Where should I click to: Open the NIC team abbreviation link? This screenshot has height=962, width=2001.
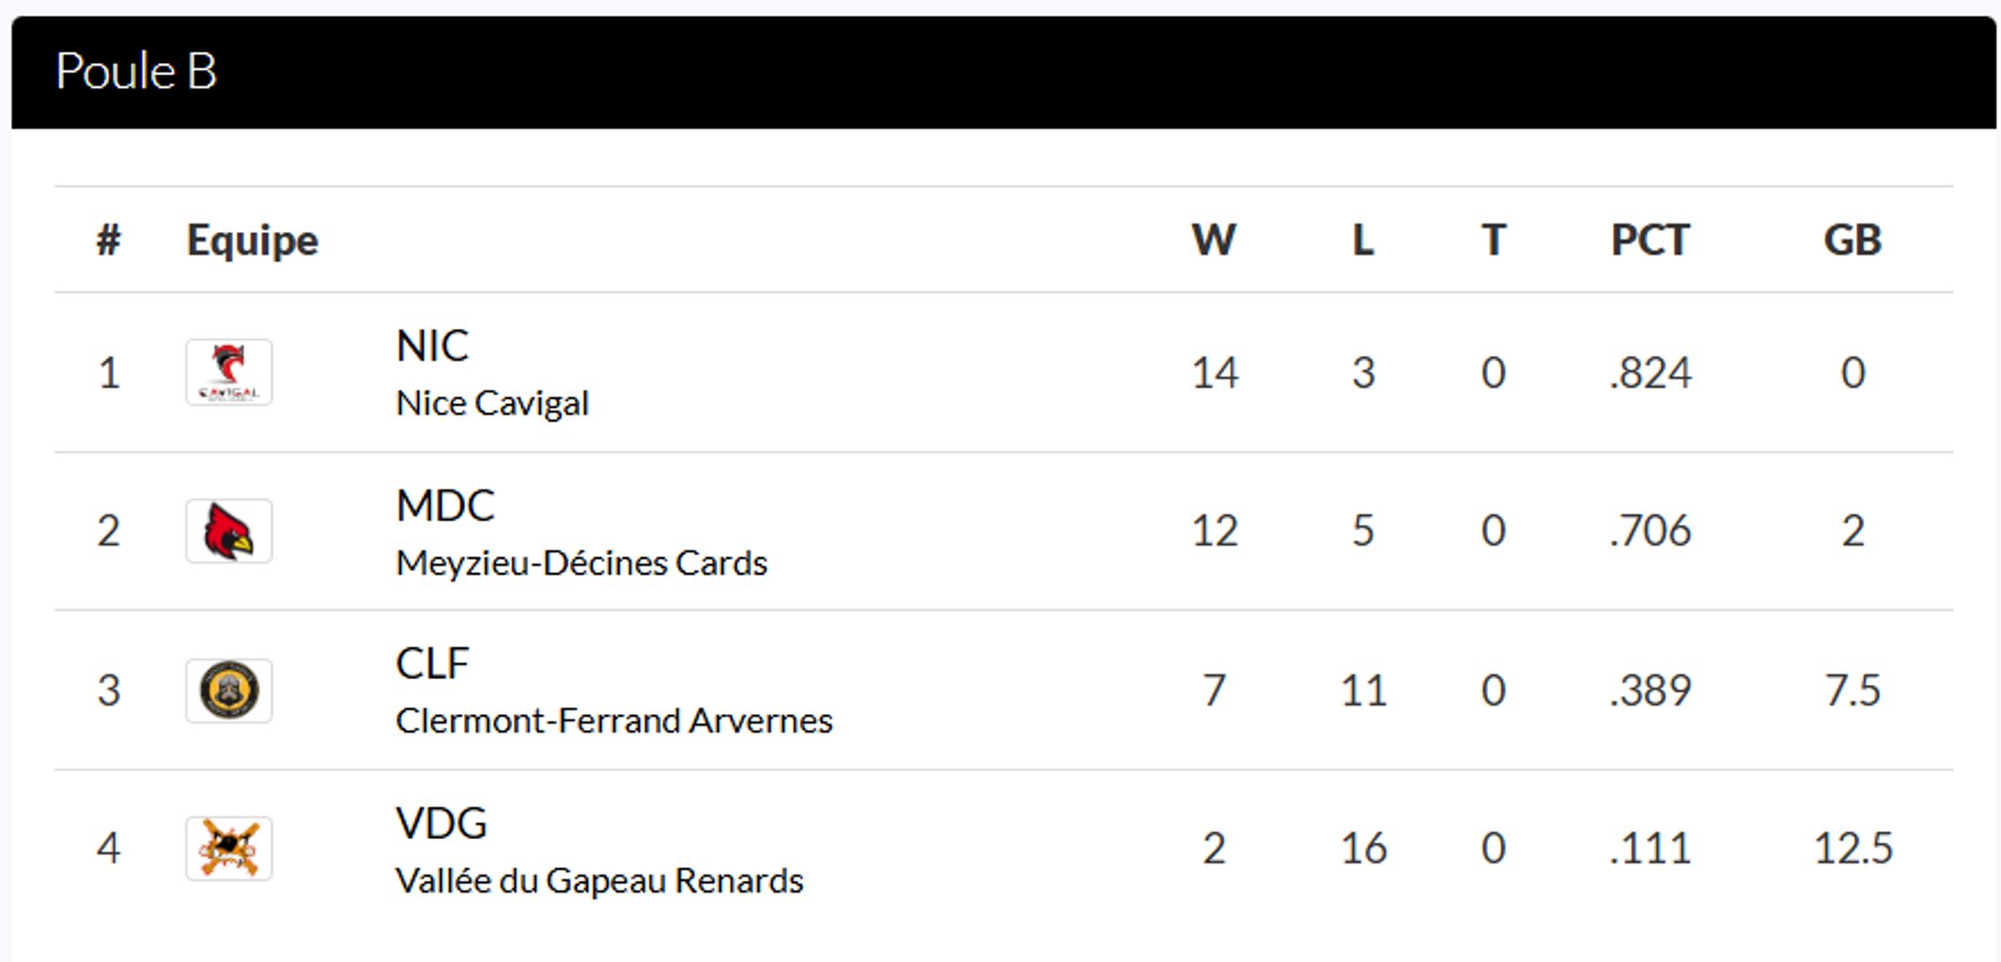tap(432, 346)
